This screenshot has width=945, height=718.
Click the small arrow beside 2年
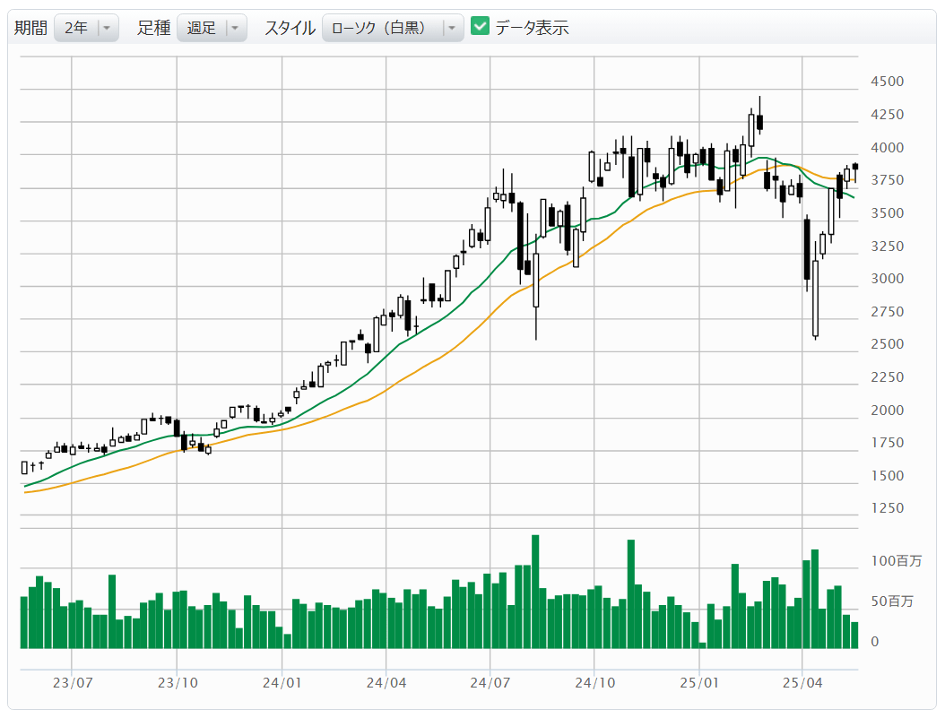107,28
